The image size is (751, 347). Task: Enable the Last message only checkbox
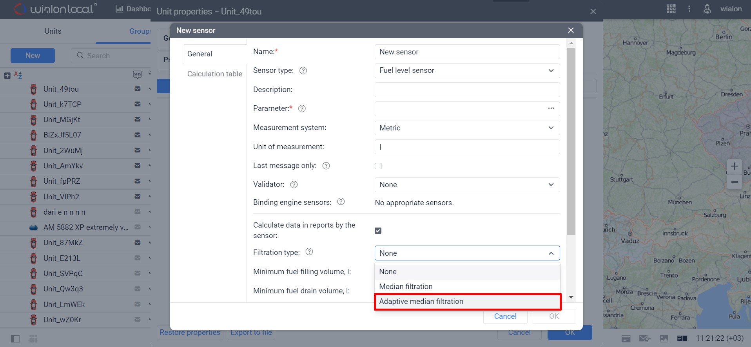pyautogui.click(x=378, y=166)
